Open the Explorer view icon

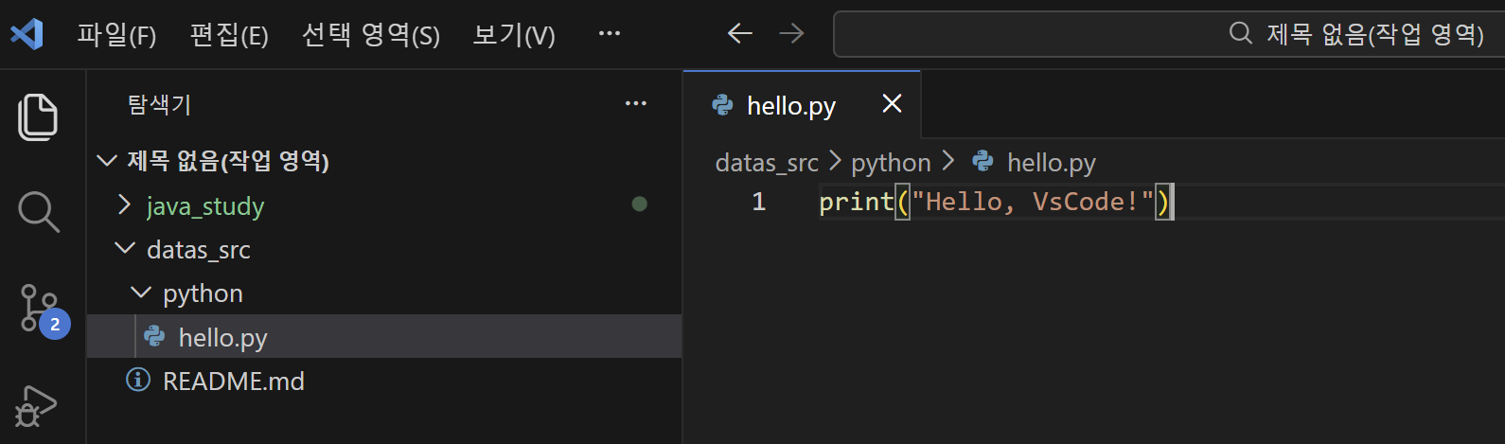coord(38,117)
